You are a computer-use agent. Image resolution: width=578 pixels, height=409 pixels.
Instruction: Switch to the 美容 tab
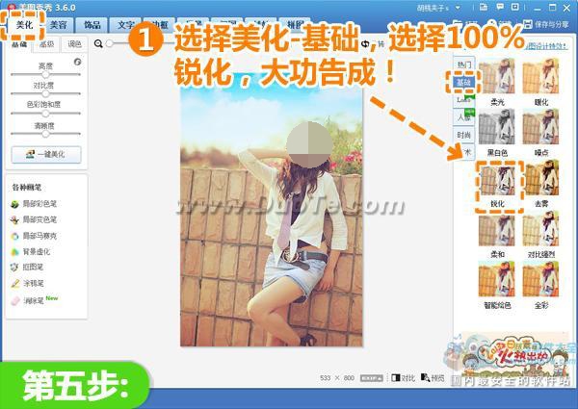click(59, 24)
